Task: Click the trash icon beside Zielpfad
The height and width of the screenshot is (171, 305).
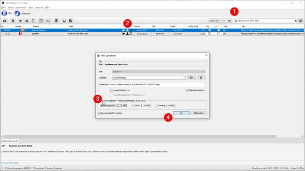Action: 201,78
